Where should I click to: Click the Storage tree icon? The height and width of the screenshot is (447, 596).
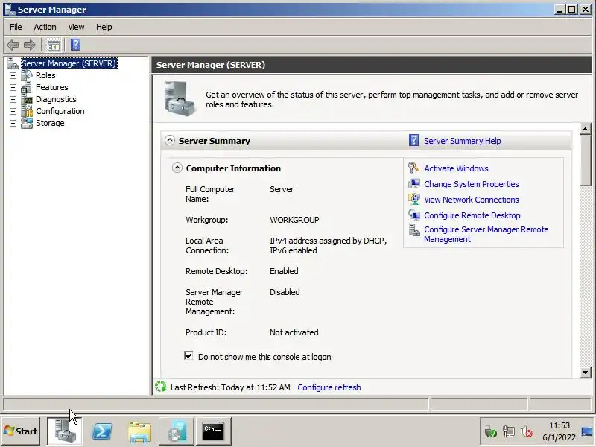27,123
